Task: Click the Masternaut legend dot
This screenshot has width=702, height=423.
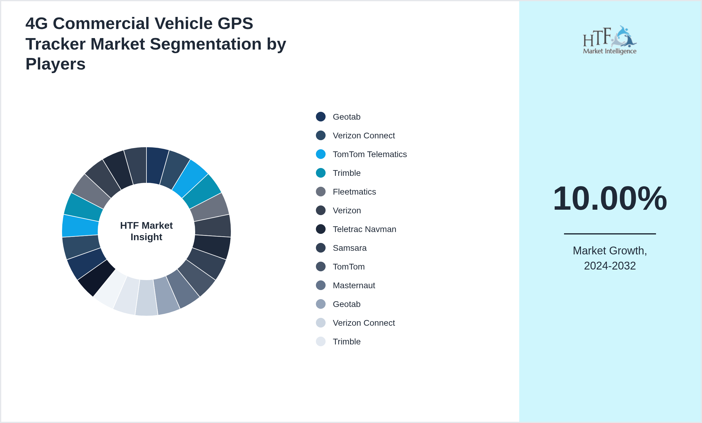Action: click(x=321, y=285)
